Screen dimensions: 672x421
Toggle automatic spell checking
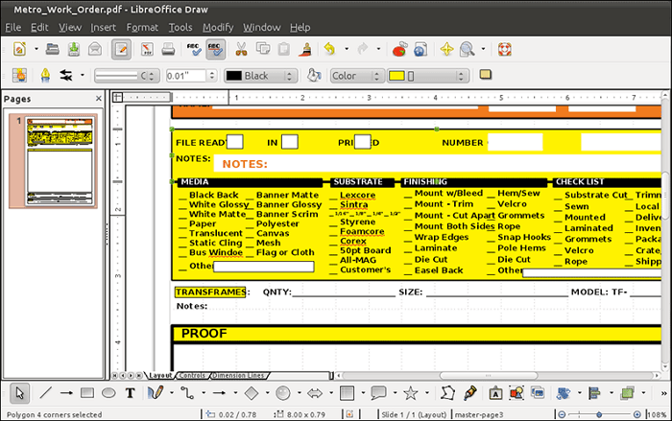pos(216,49)
